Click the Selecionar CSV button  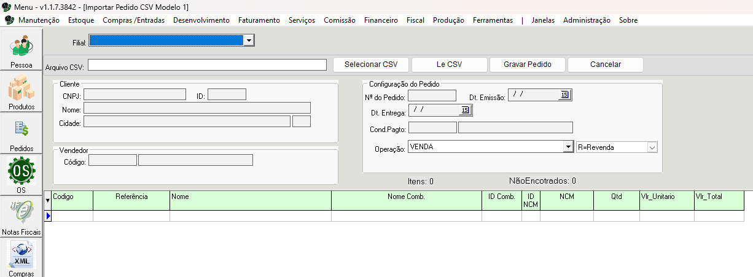pyautogui.click(x=371, y=64)
